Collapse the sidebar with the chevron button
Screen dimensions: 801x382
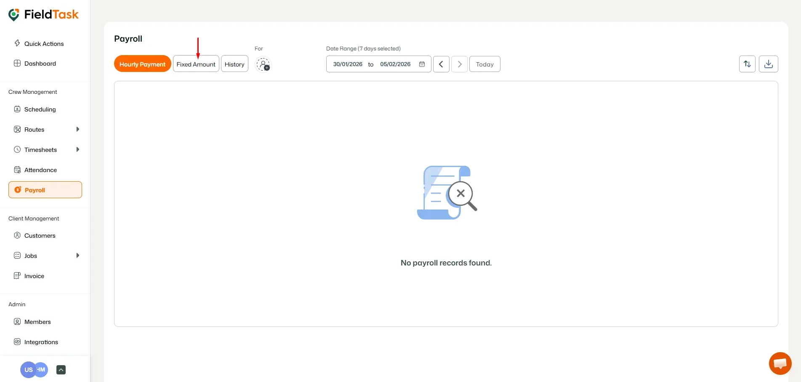[61, 370]
